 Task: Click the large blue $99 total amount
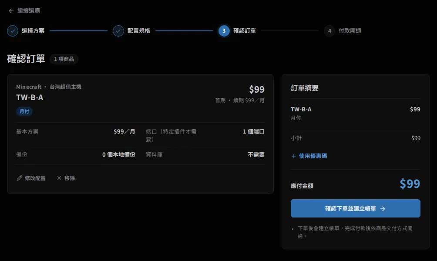click(x=410, y=184)
